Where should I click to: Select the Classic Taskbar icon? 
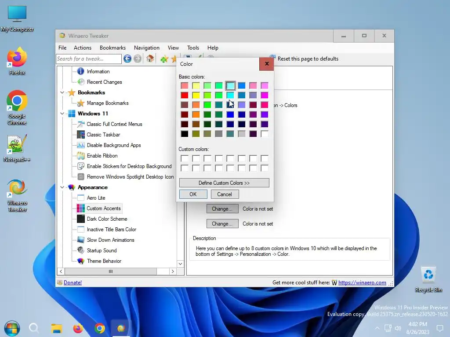click(81, 135)
